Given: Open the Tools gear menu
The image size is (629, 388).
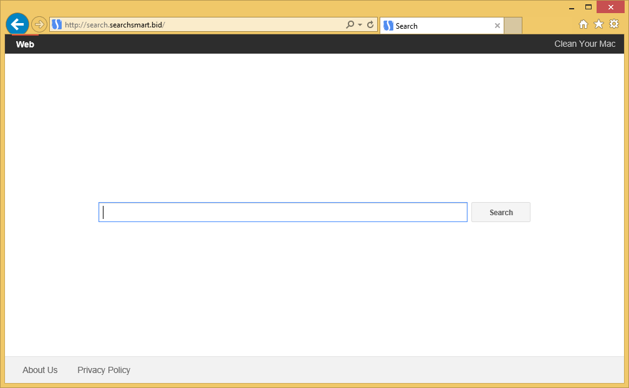Looking at the screenshot, I should tap(614, 24).
